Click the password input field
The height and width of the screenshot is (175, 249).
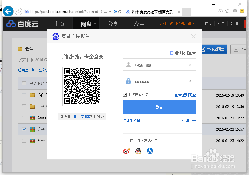click(x=159, y=81)
